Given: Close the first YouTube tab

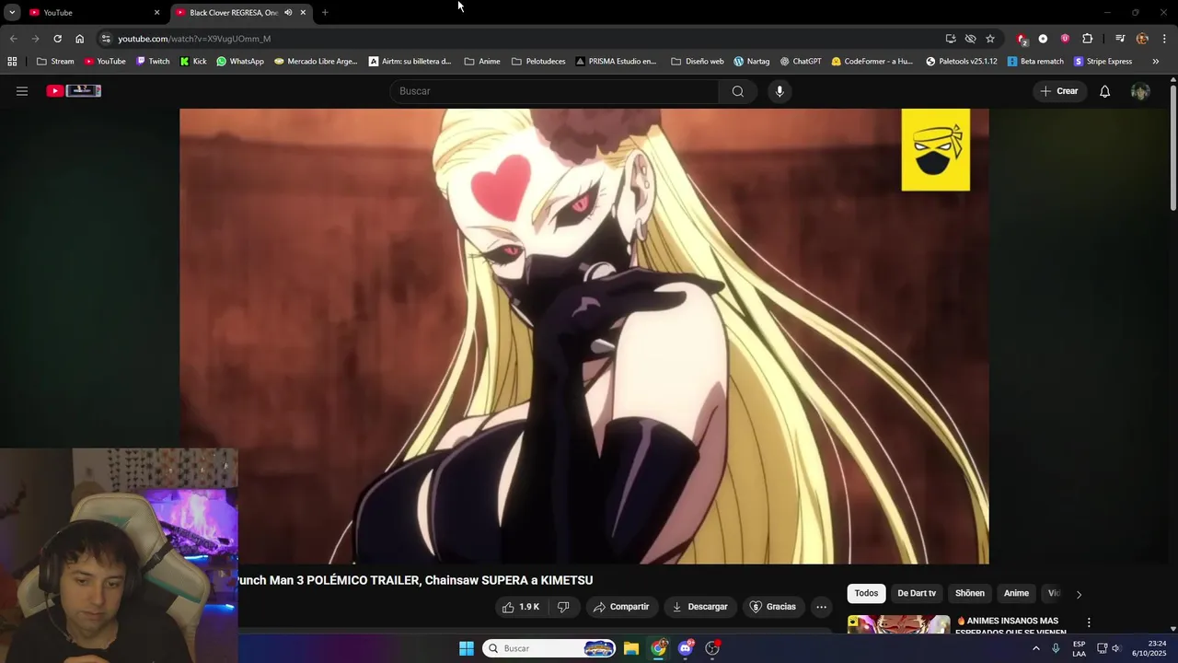Looking at the screenshot, I should [156, 13].
